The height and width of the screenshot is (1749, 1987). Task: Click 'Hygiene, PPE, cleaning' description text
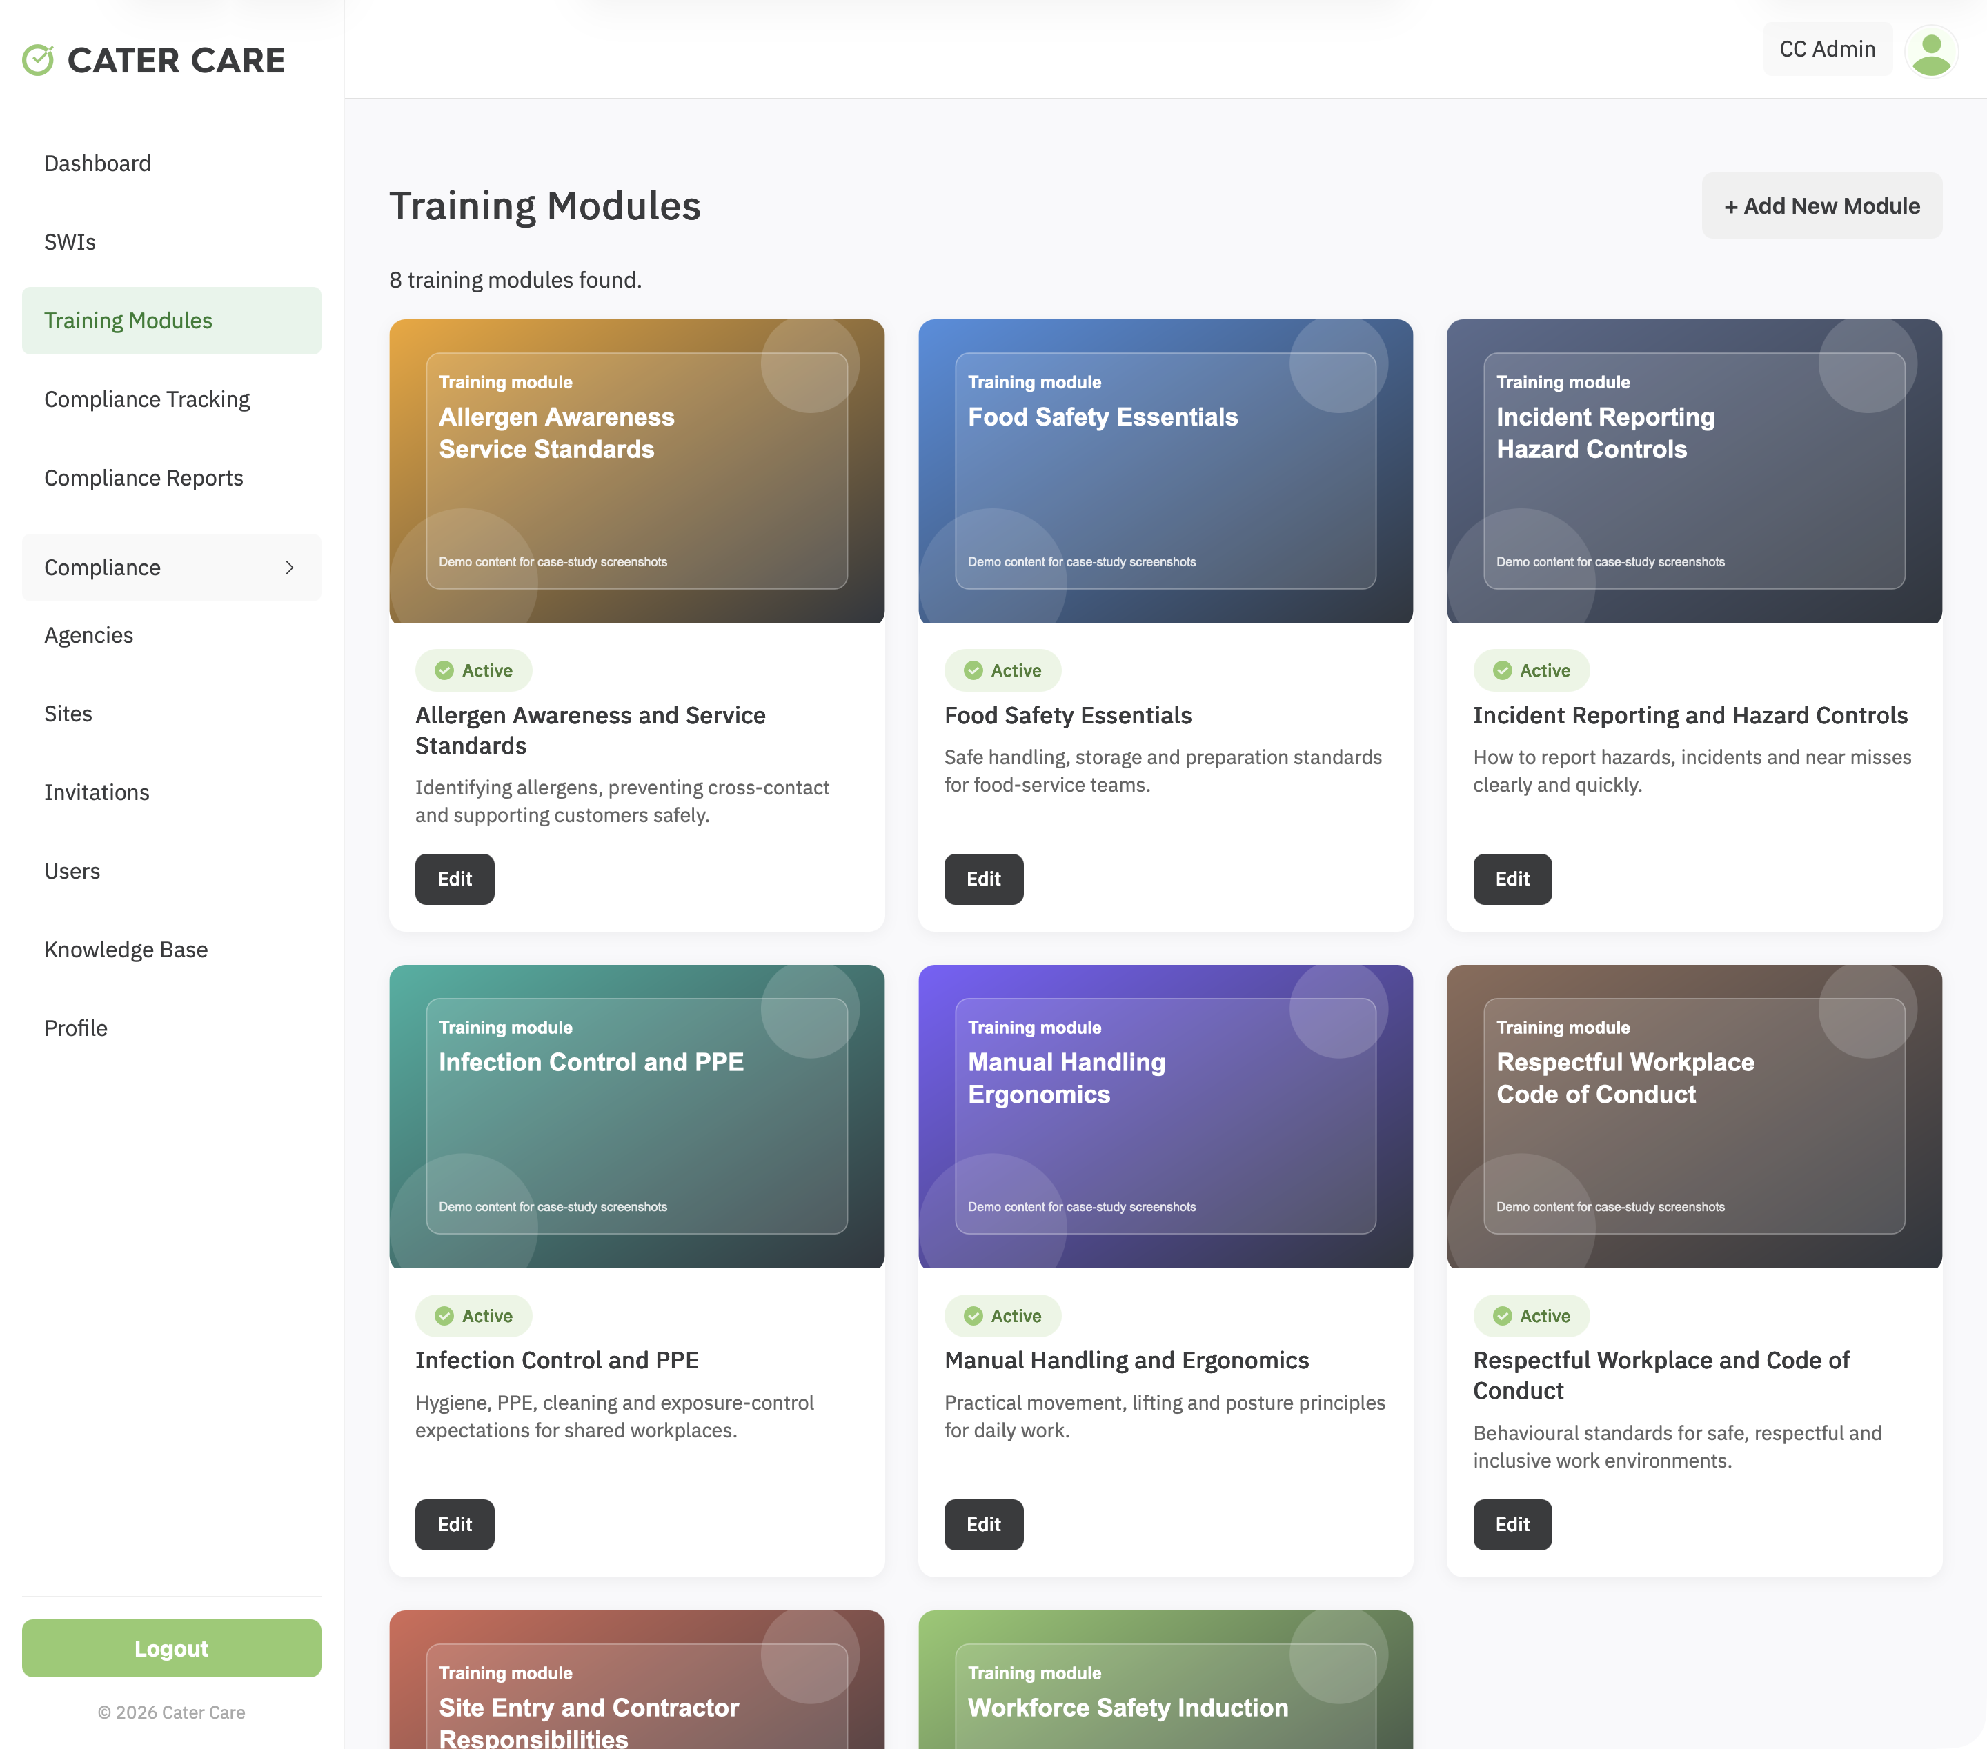614,1416
